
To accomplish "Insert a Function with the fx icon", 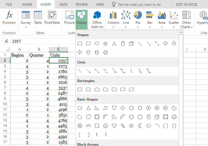I will pyautogui.click(x=9, y=18).
